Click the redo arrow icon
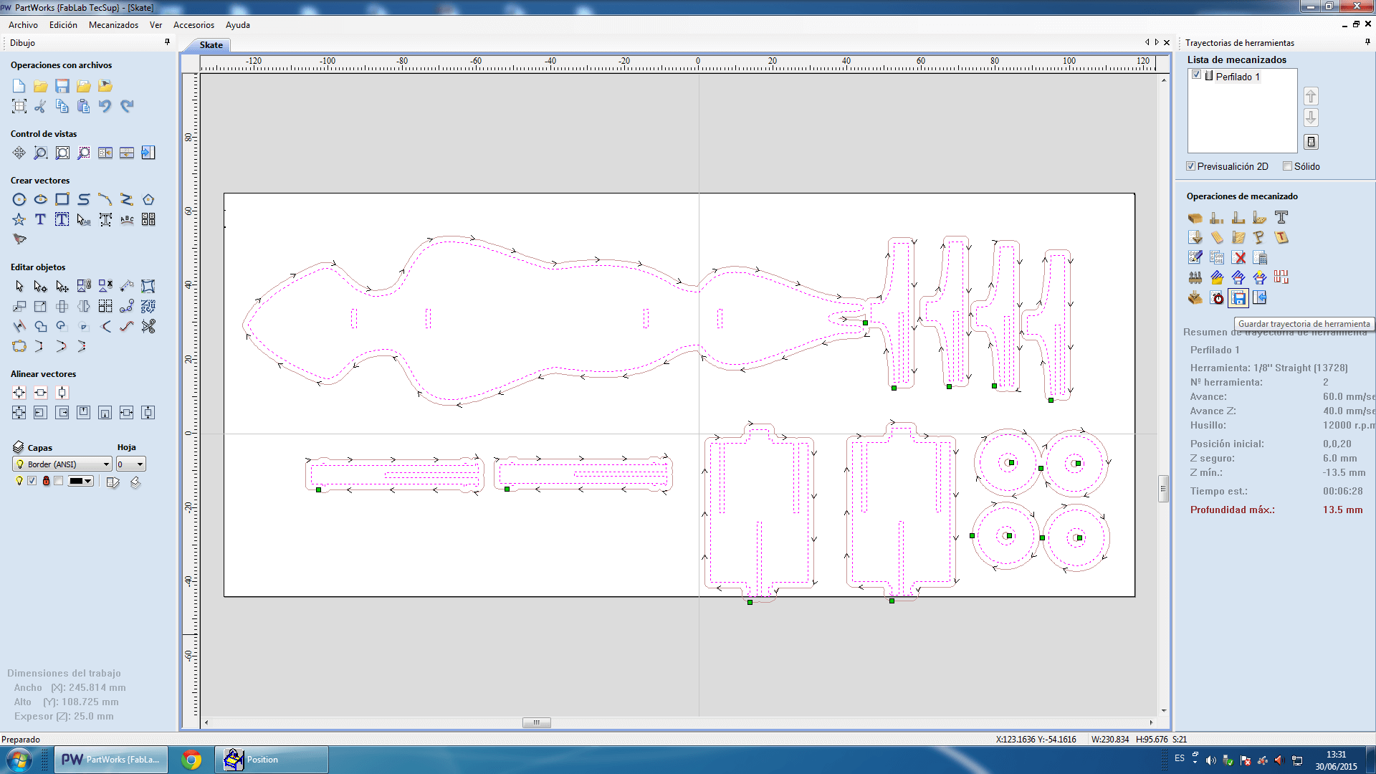Image resolution: width=1376 pixels, height=774 pixels. pos(127,106)
